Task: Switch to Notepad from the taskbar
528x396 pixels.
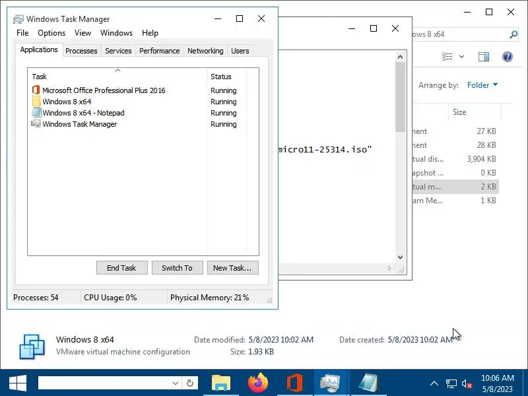Action: pyautogui.click(x=368, y=383)
